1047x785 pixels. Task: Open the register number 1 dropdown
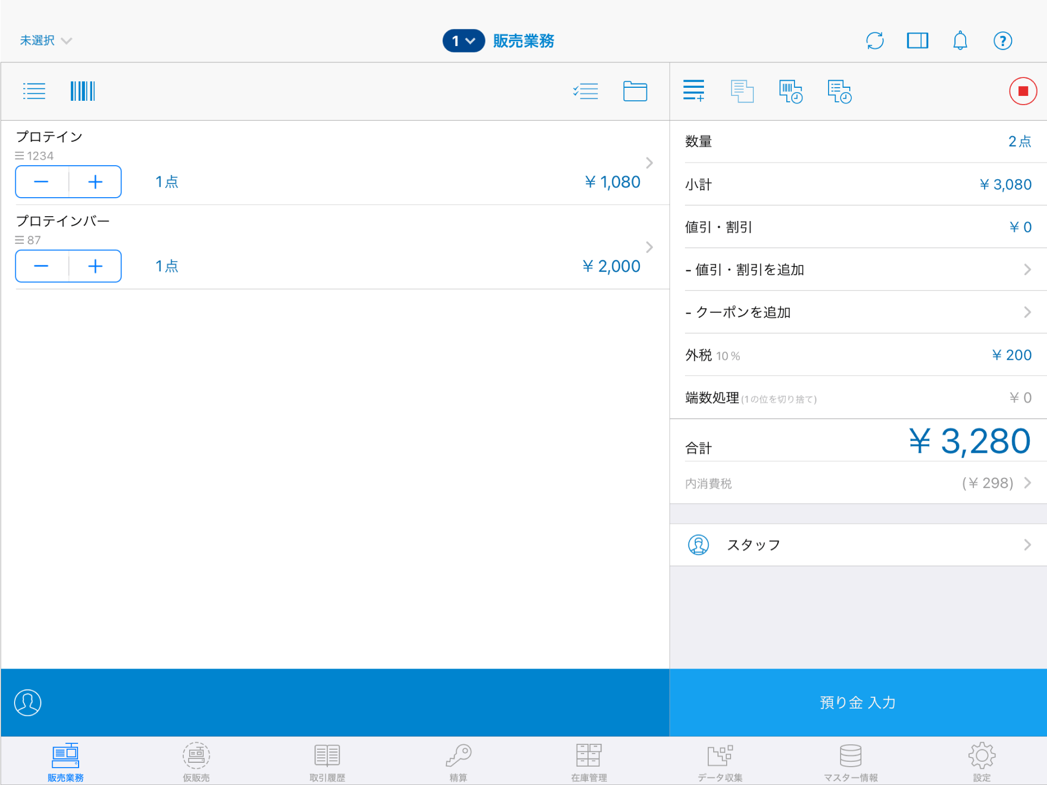(x=463, y=41)
